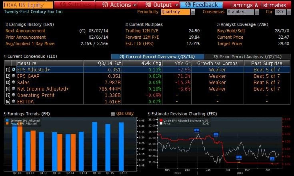Click the FOXA US Equity ticker box

point(28,5)
